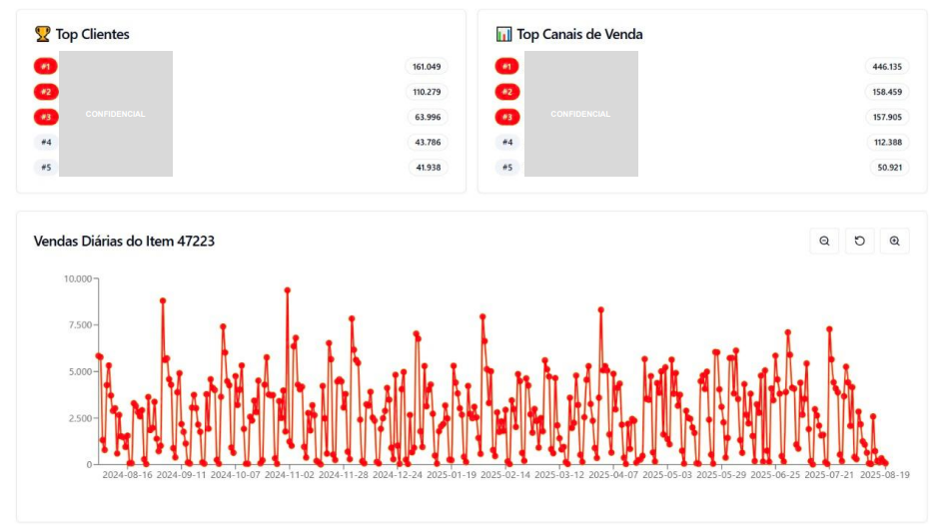Image resolution: width=937 pixels, height=525 pixels.
Task: Reset the chart zoom level
Action: pyautogui.click(x=859, y=241)
